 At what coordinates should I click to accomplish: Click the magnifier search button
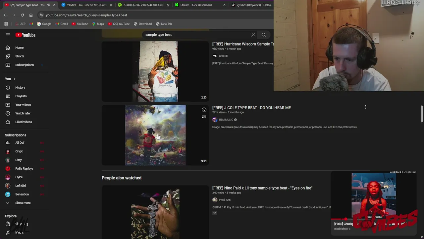tap(264, 35)
